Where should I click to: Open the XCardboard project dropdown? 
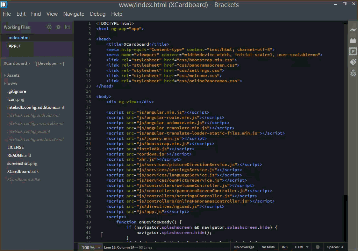[17, 63]
